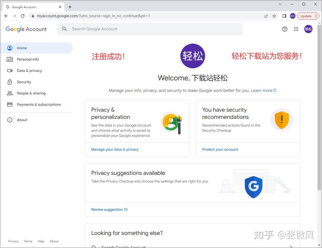
Task: Open Data & privacy in the sidebar
Action: (x=36, y=71)
